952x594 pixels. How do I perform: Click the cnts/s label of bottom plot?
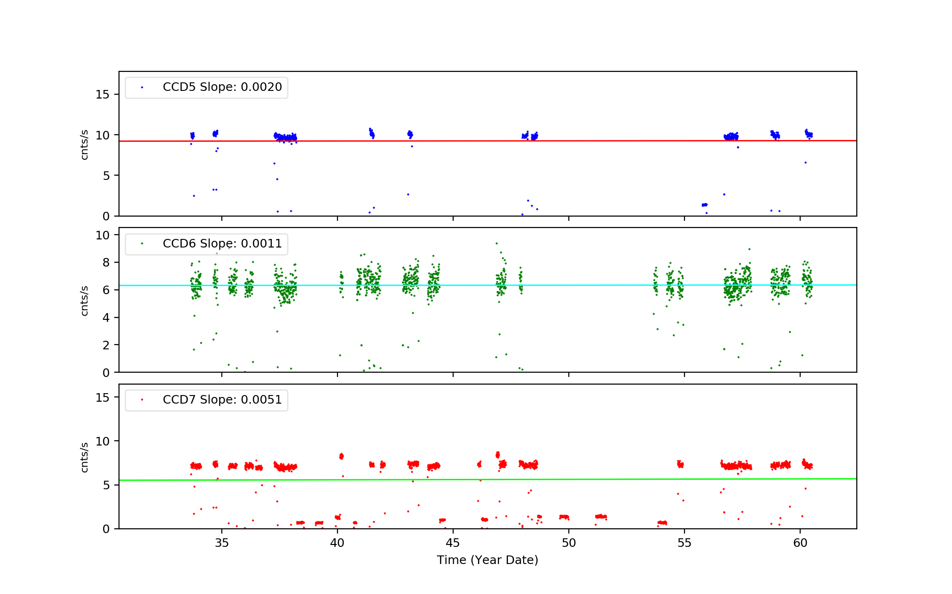coord(84,457)
